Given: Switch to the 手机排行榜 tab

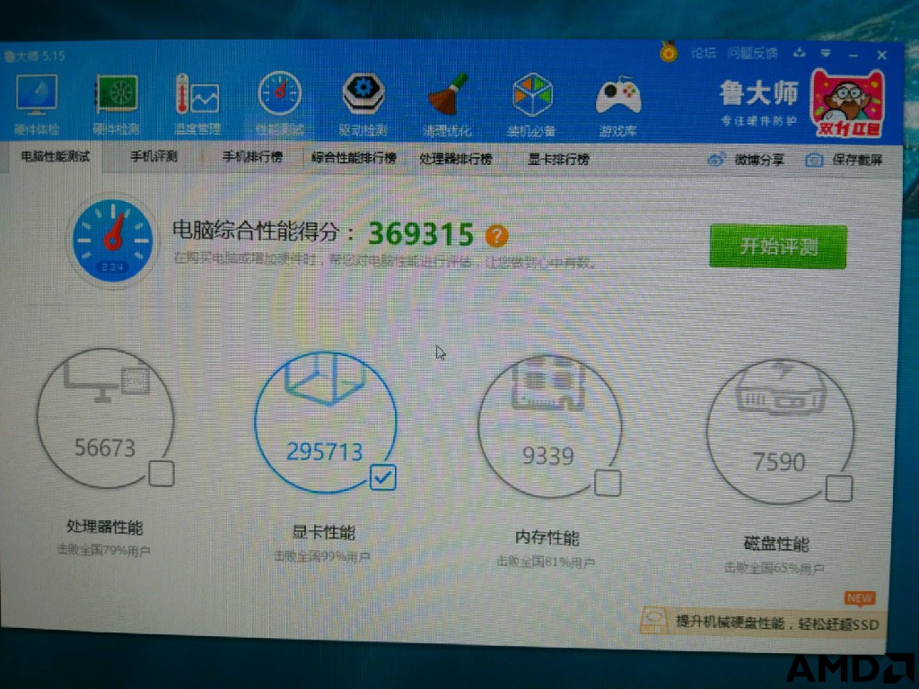Looking at the screenshot, I should 252,157.
